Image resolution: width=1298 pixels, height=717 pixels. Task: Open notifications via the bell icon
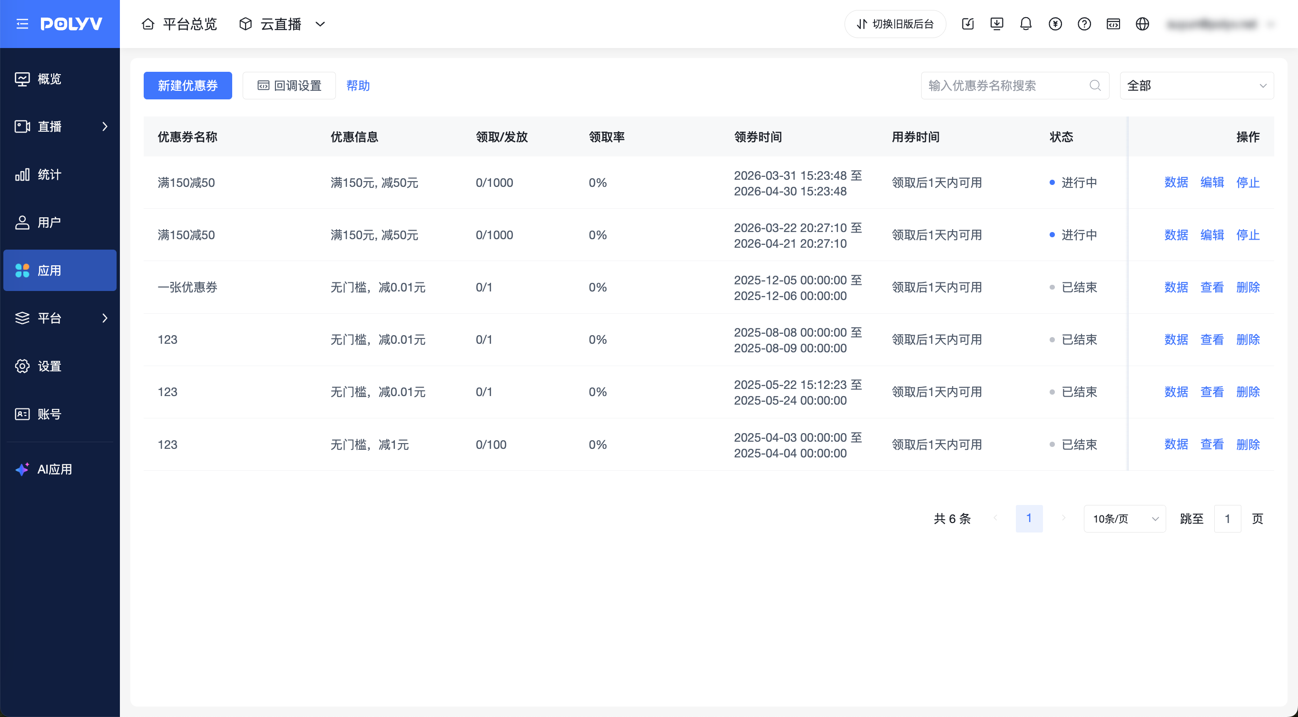point(1026,24)
